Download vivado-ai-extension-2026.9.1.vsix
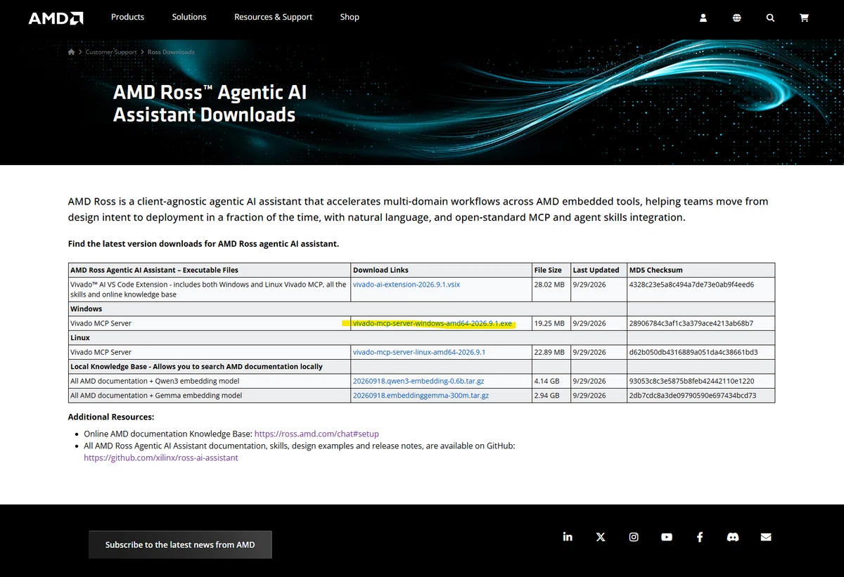Image resolution: width=844 pixels, height=577 pixels. pyautogui.click(x=406, y=285)
